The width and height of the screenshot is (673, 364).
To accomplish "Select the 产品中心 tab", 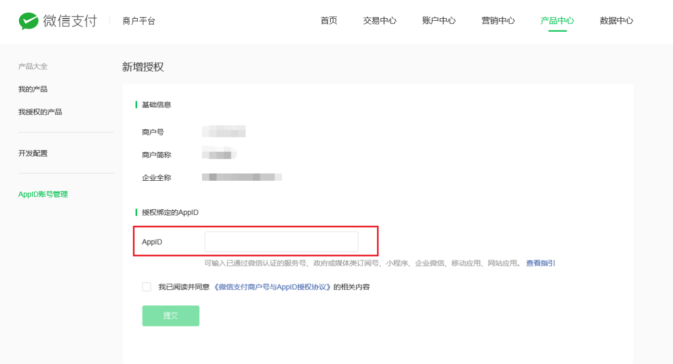I will click(x=558, y=21).
